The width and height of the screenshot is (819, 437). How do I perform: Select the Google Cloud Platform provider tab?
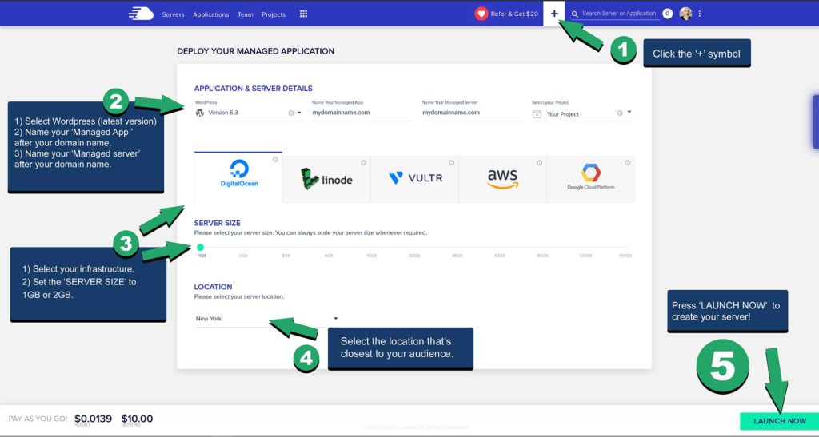coord(591,178)
